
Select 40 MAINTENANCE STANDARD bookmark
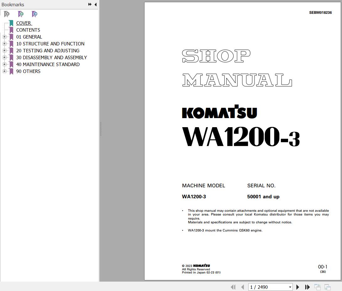(48, 65)
